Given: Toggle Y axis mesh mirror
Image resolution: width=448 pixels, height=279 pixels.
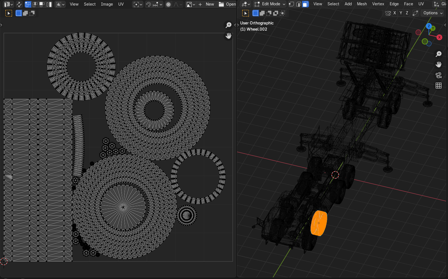Looking at the screenshot, I should click(401, 13).
